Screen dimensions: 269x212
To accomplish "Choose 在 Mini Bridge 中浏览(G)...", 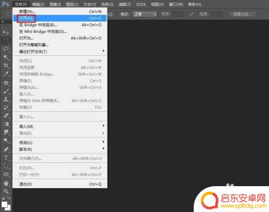I will click(60, 32).
